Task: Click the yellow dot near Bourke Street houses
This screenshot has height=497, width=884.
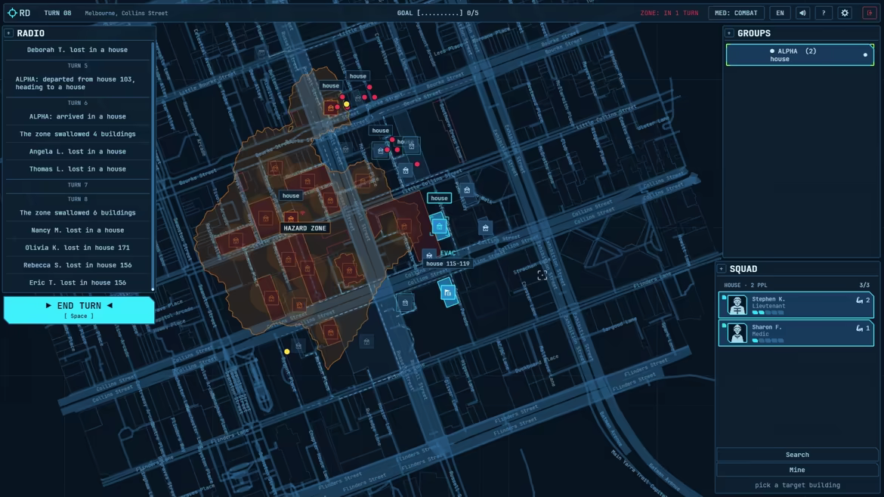Action: click(x=347, y=104)
